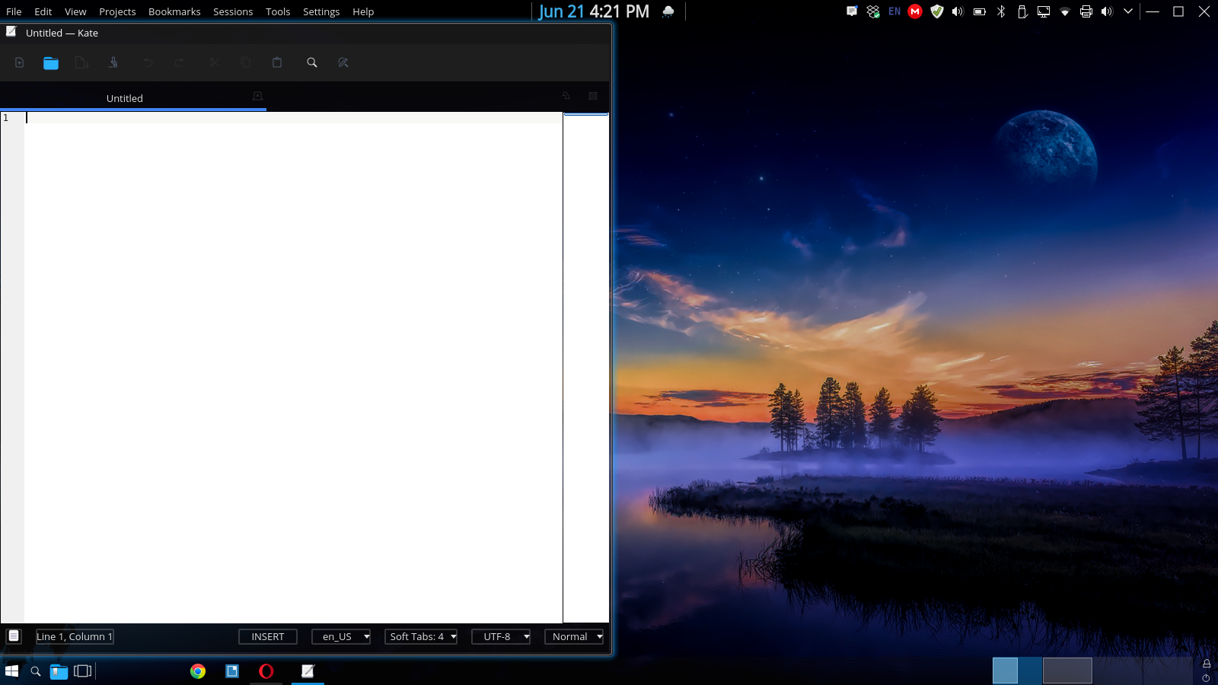The height and width of the screenshot is (685, 1218).
Task: Click the document icon in status bar
Action: pos(14,636)
